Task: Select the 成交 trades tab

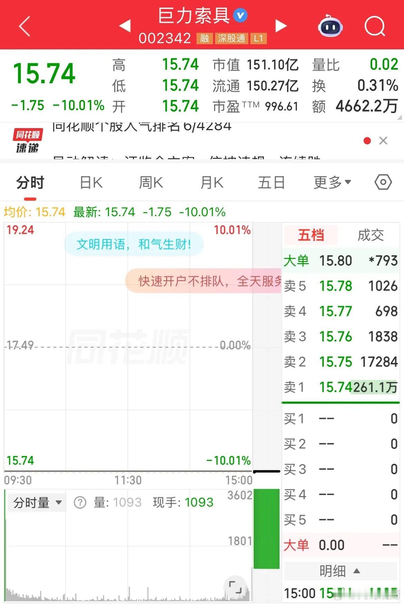Action: 371,235
